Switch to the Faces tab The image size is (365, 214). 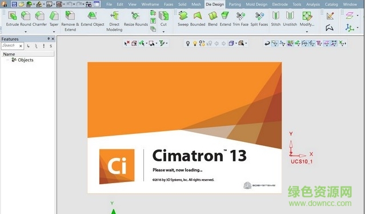(169, 4)
